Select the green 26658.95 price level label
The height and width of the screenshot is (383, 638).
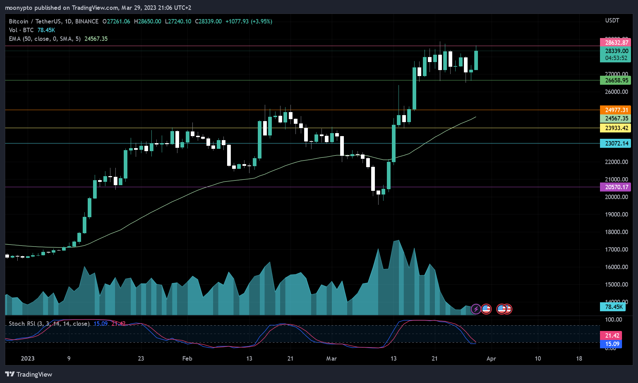(x=615, y=80)
